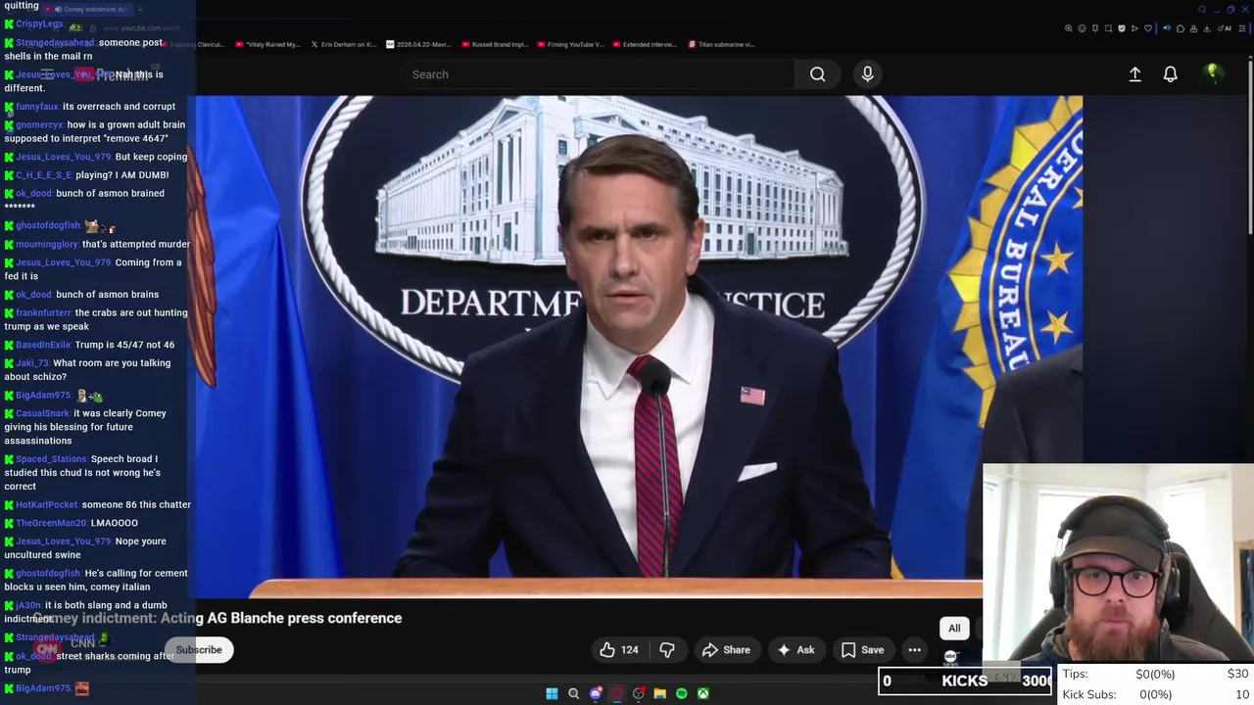Open the extensions cube icon
The width and height of the screenshot is (1254, 705).
(1181, 28)
